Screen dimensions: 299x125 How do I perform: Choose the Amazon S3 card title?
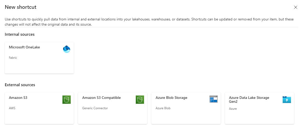[18, 98]
